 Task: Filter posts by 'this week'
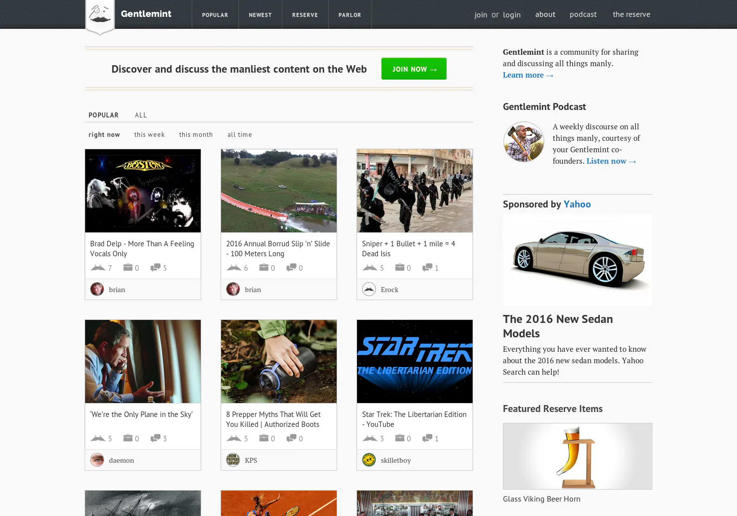pos(149,134)
